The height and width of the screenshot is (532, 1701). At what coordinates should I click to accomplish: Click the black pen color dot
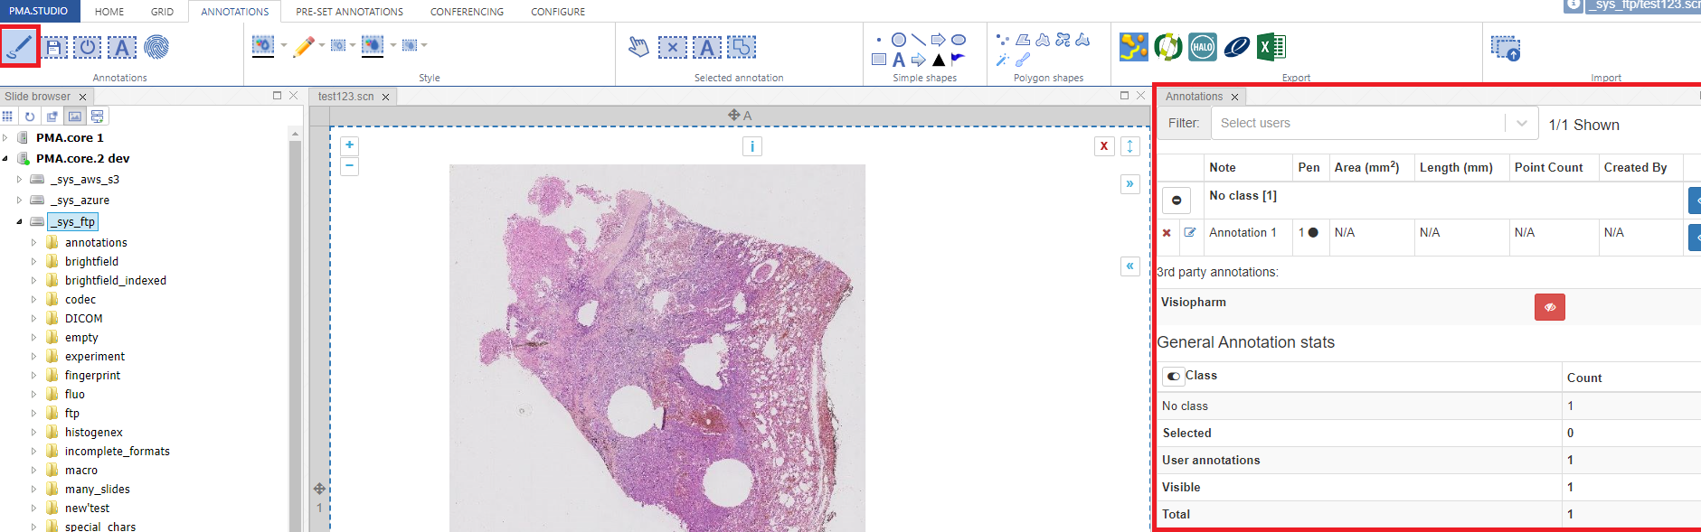(x=1313, y=233)
